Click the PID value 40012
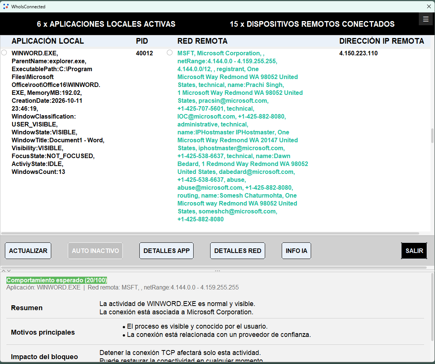This screenshot has height=364, width=435. pos(144,53)
